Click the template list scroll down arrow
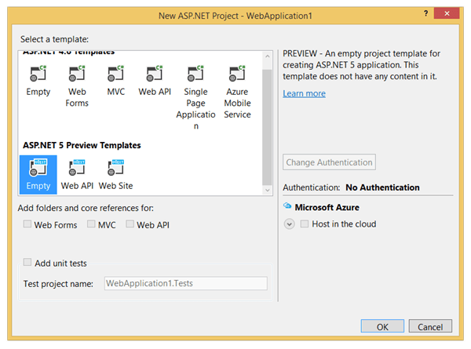471x349 pixels. 267,190
